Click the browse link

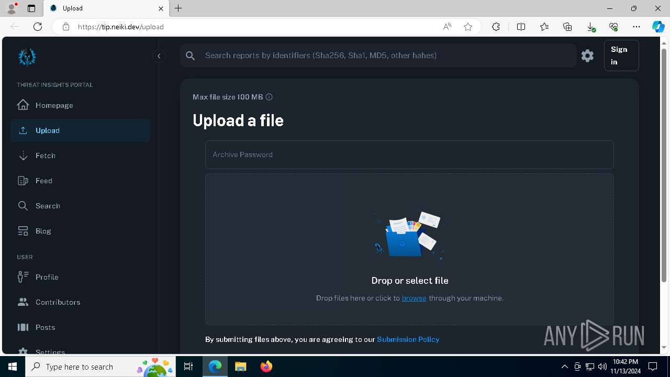pos(414,298)
